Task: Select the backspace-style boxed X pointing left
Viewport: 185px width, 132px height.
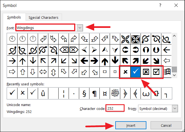Action: click(x=64, y=50)
